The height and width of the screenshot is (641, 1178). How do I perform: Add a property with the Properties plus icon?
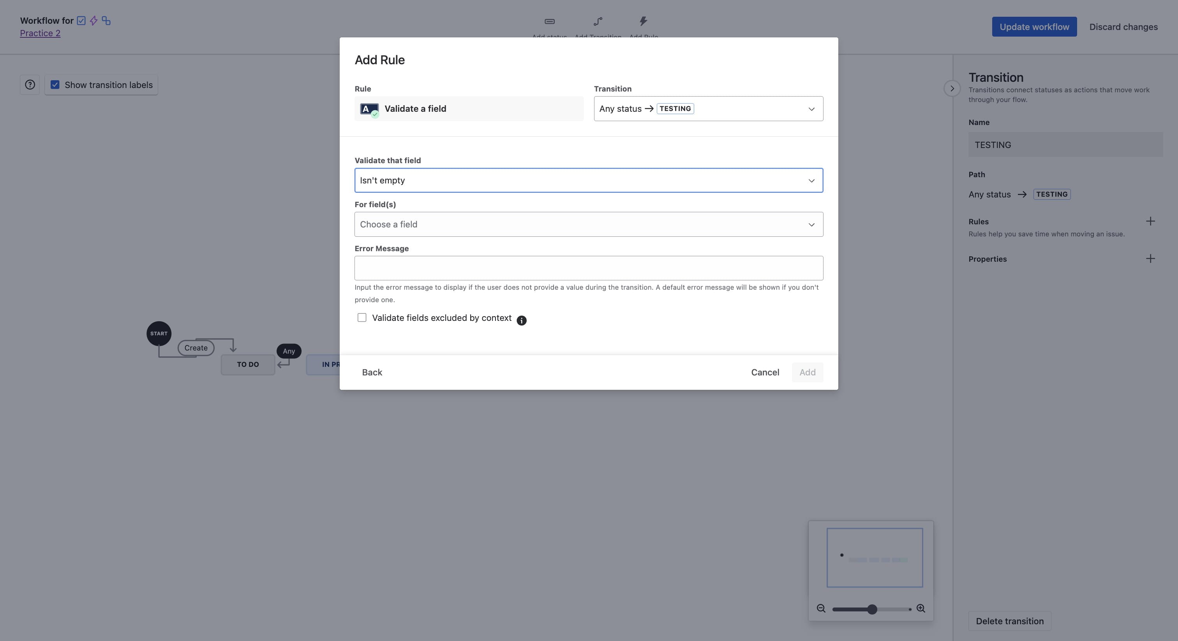tap(1151, 259)
